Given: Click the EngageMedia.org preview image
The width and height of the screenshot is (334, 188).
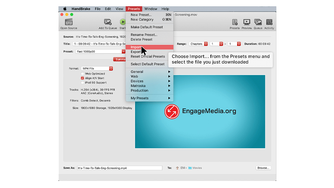Looking at the screenshot, I should click(x=200, y=112).
